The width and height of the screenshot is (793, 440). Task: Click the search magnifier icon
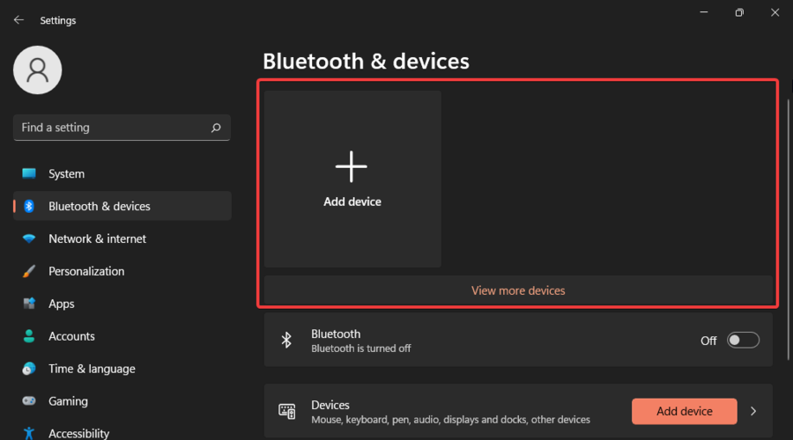[216, 128]
